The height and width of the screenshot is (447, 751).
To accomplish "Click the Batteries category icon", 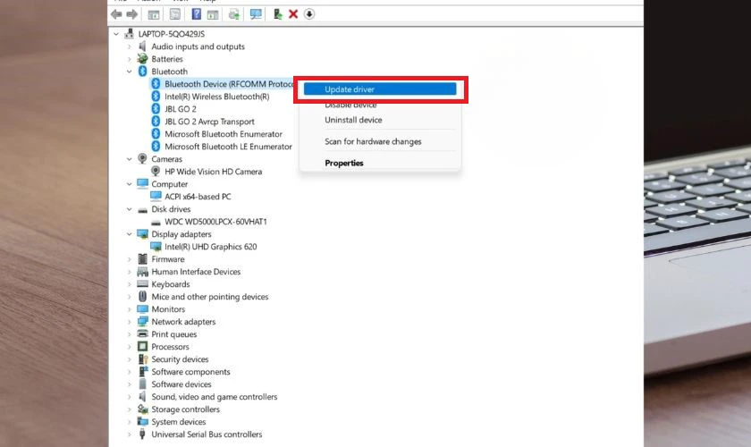I will [142, 59].
